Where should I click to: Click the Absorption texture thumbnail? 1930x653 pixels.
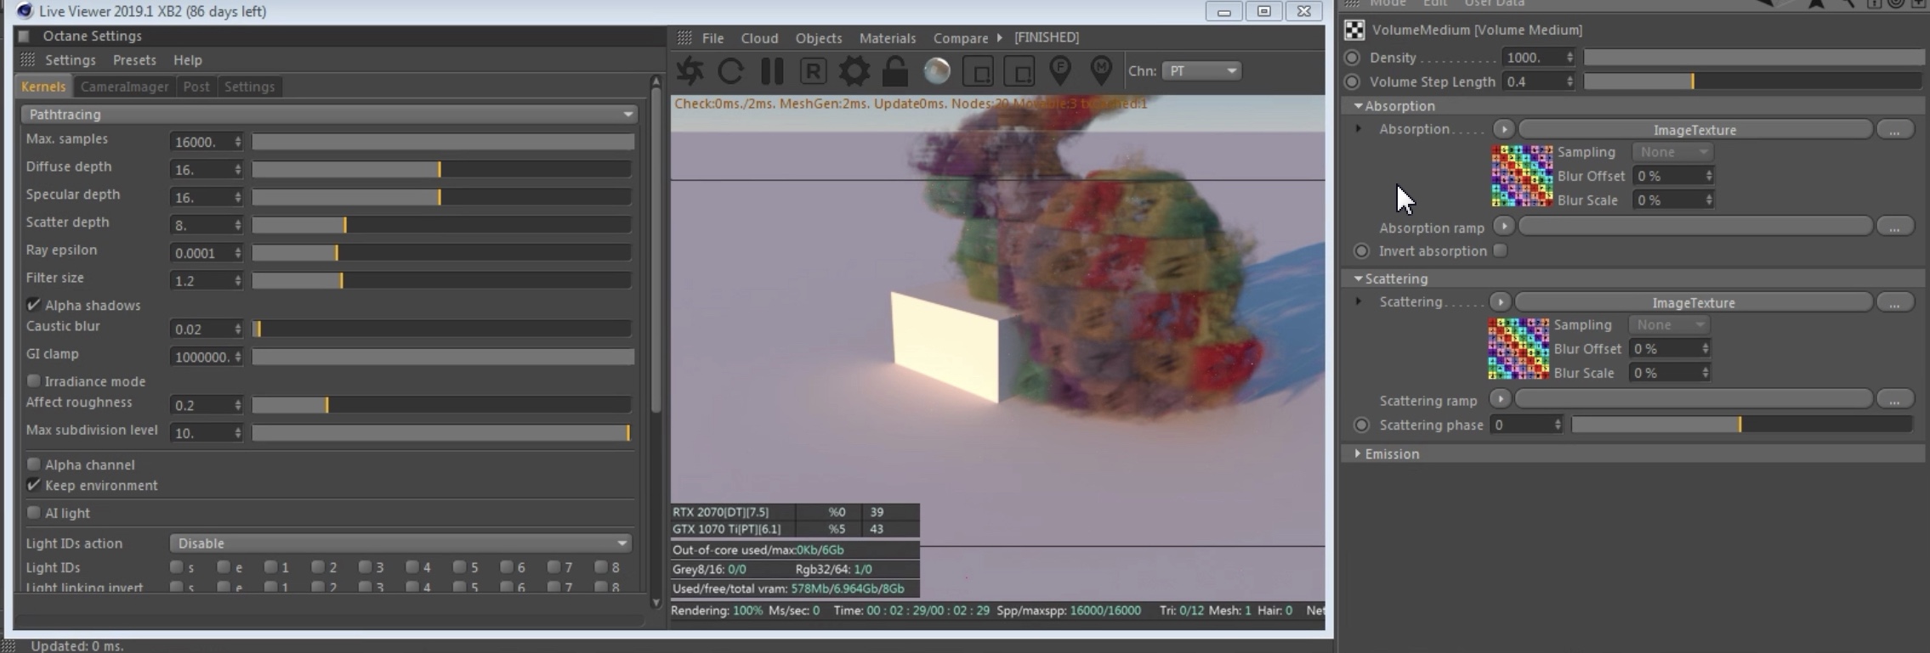tap(1522, 176)
